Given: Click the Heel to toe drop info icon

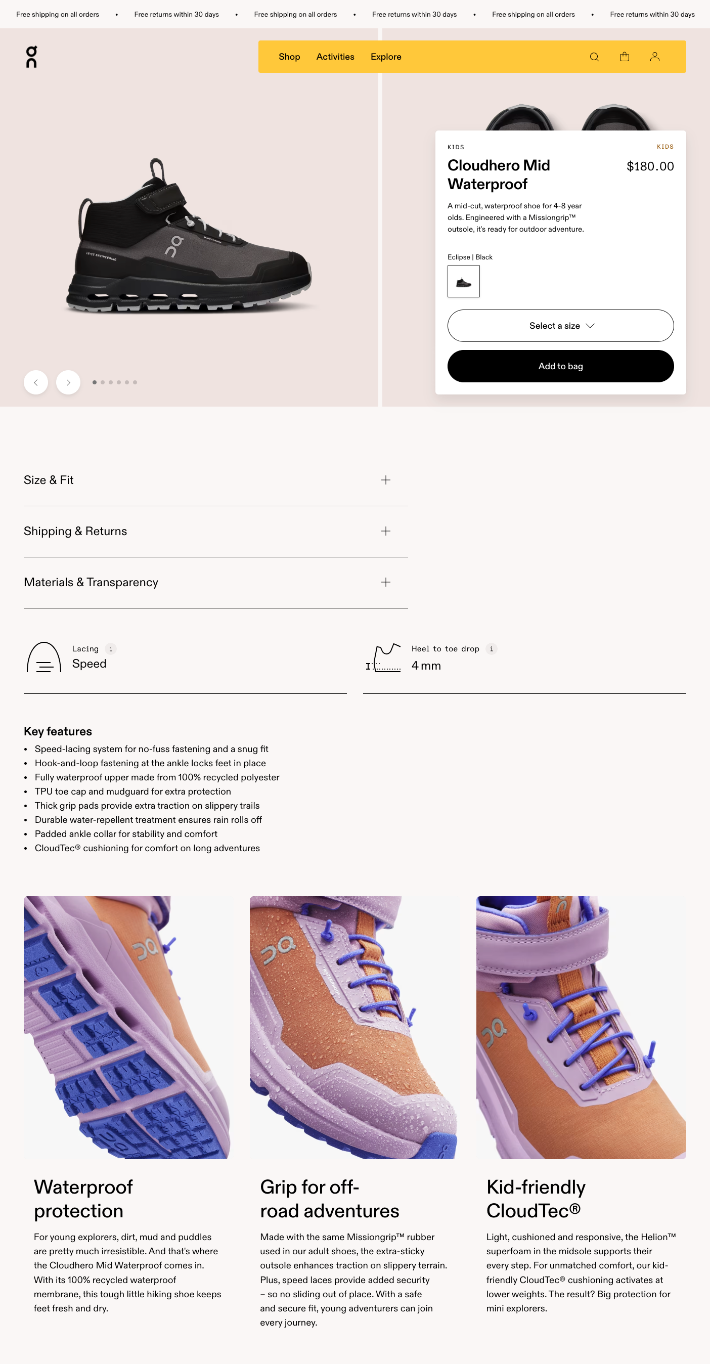Looking at the screenshot, I should coord(492,649).
